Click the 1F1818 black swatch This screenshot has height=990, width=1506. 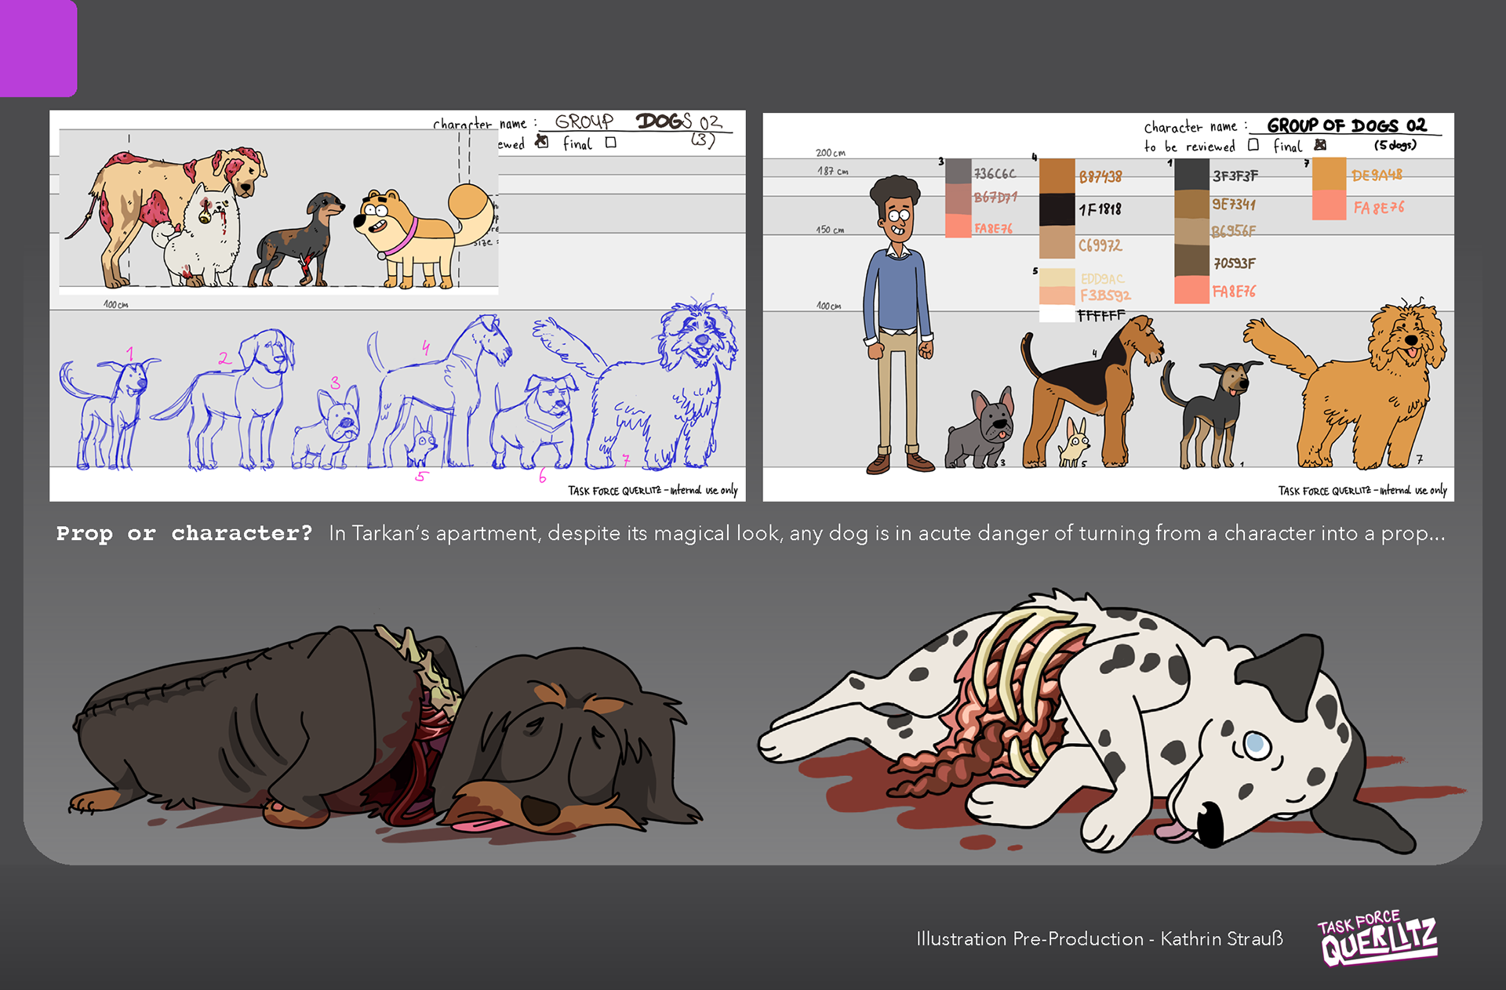1056,209
